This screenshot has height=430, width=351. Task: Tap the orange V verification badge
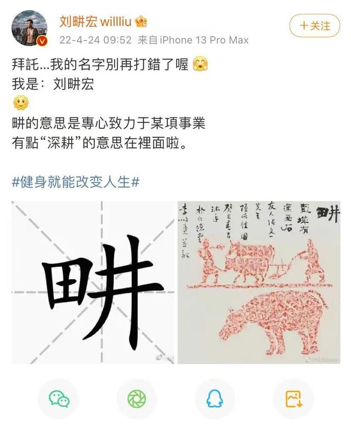click(42, 41)
